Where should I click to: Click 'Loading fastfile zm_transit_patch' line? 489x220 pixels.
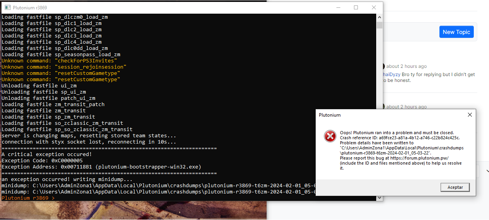click(x=53, y=105)
